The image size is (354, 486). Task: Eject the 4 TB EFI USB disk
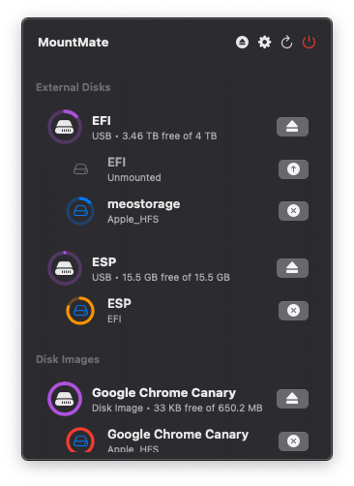pyautogui.click(x=292, y=127)
